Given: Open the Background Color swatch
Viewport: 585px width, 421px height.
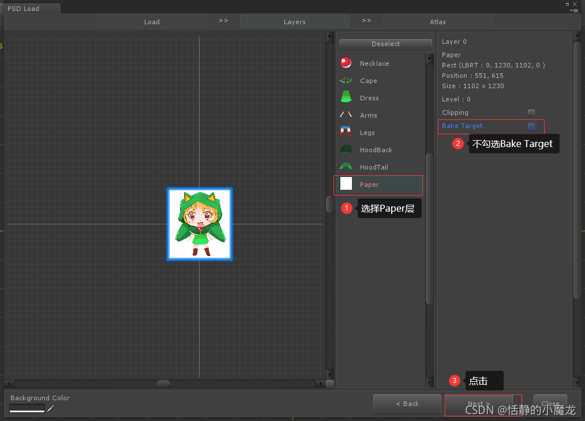Looking at the screenshot, I should pos(27,408).
